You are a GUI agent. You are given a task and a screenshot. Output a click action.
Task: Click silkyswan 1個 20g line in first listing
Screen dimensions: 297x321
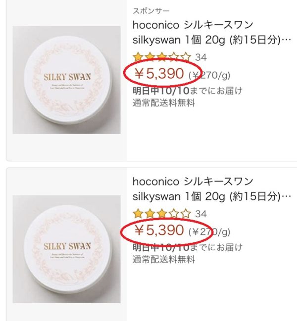click(212, 40)
